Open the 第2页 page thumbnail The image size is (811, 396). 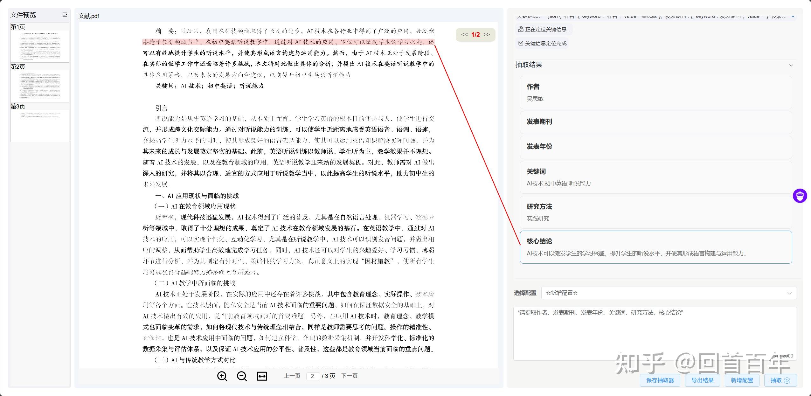39,84
